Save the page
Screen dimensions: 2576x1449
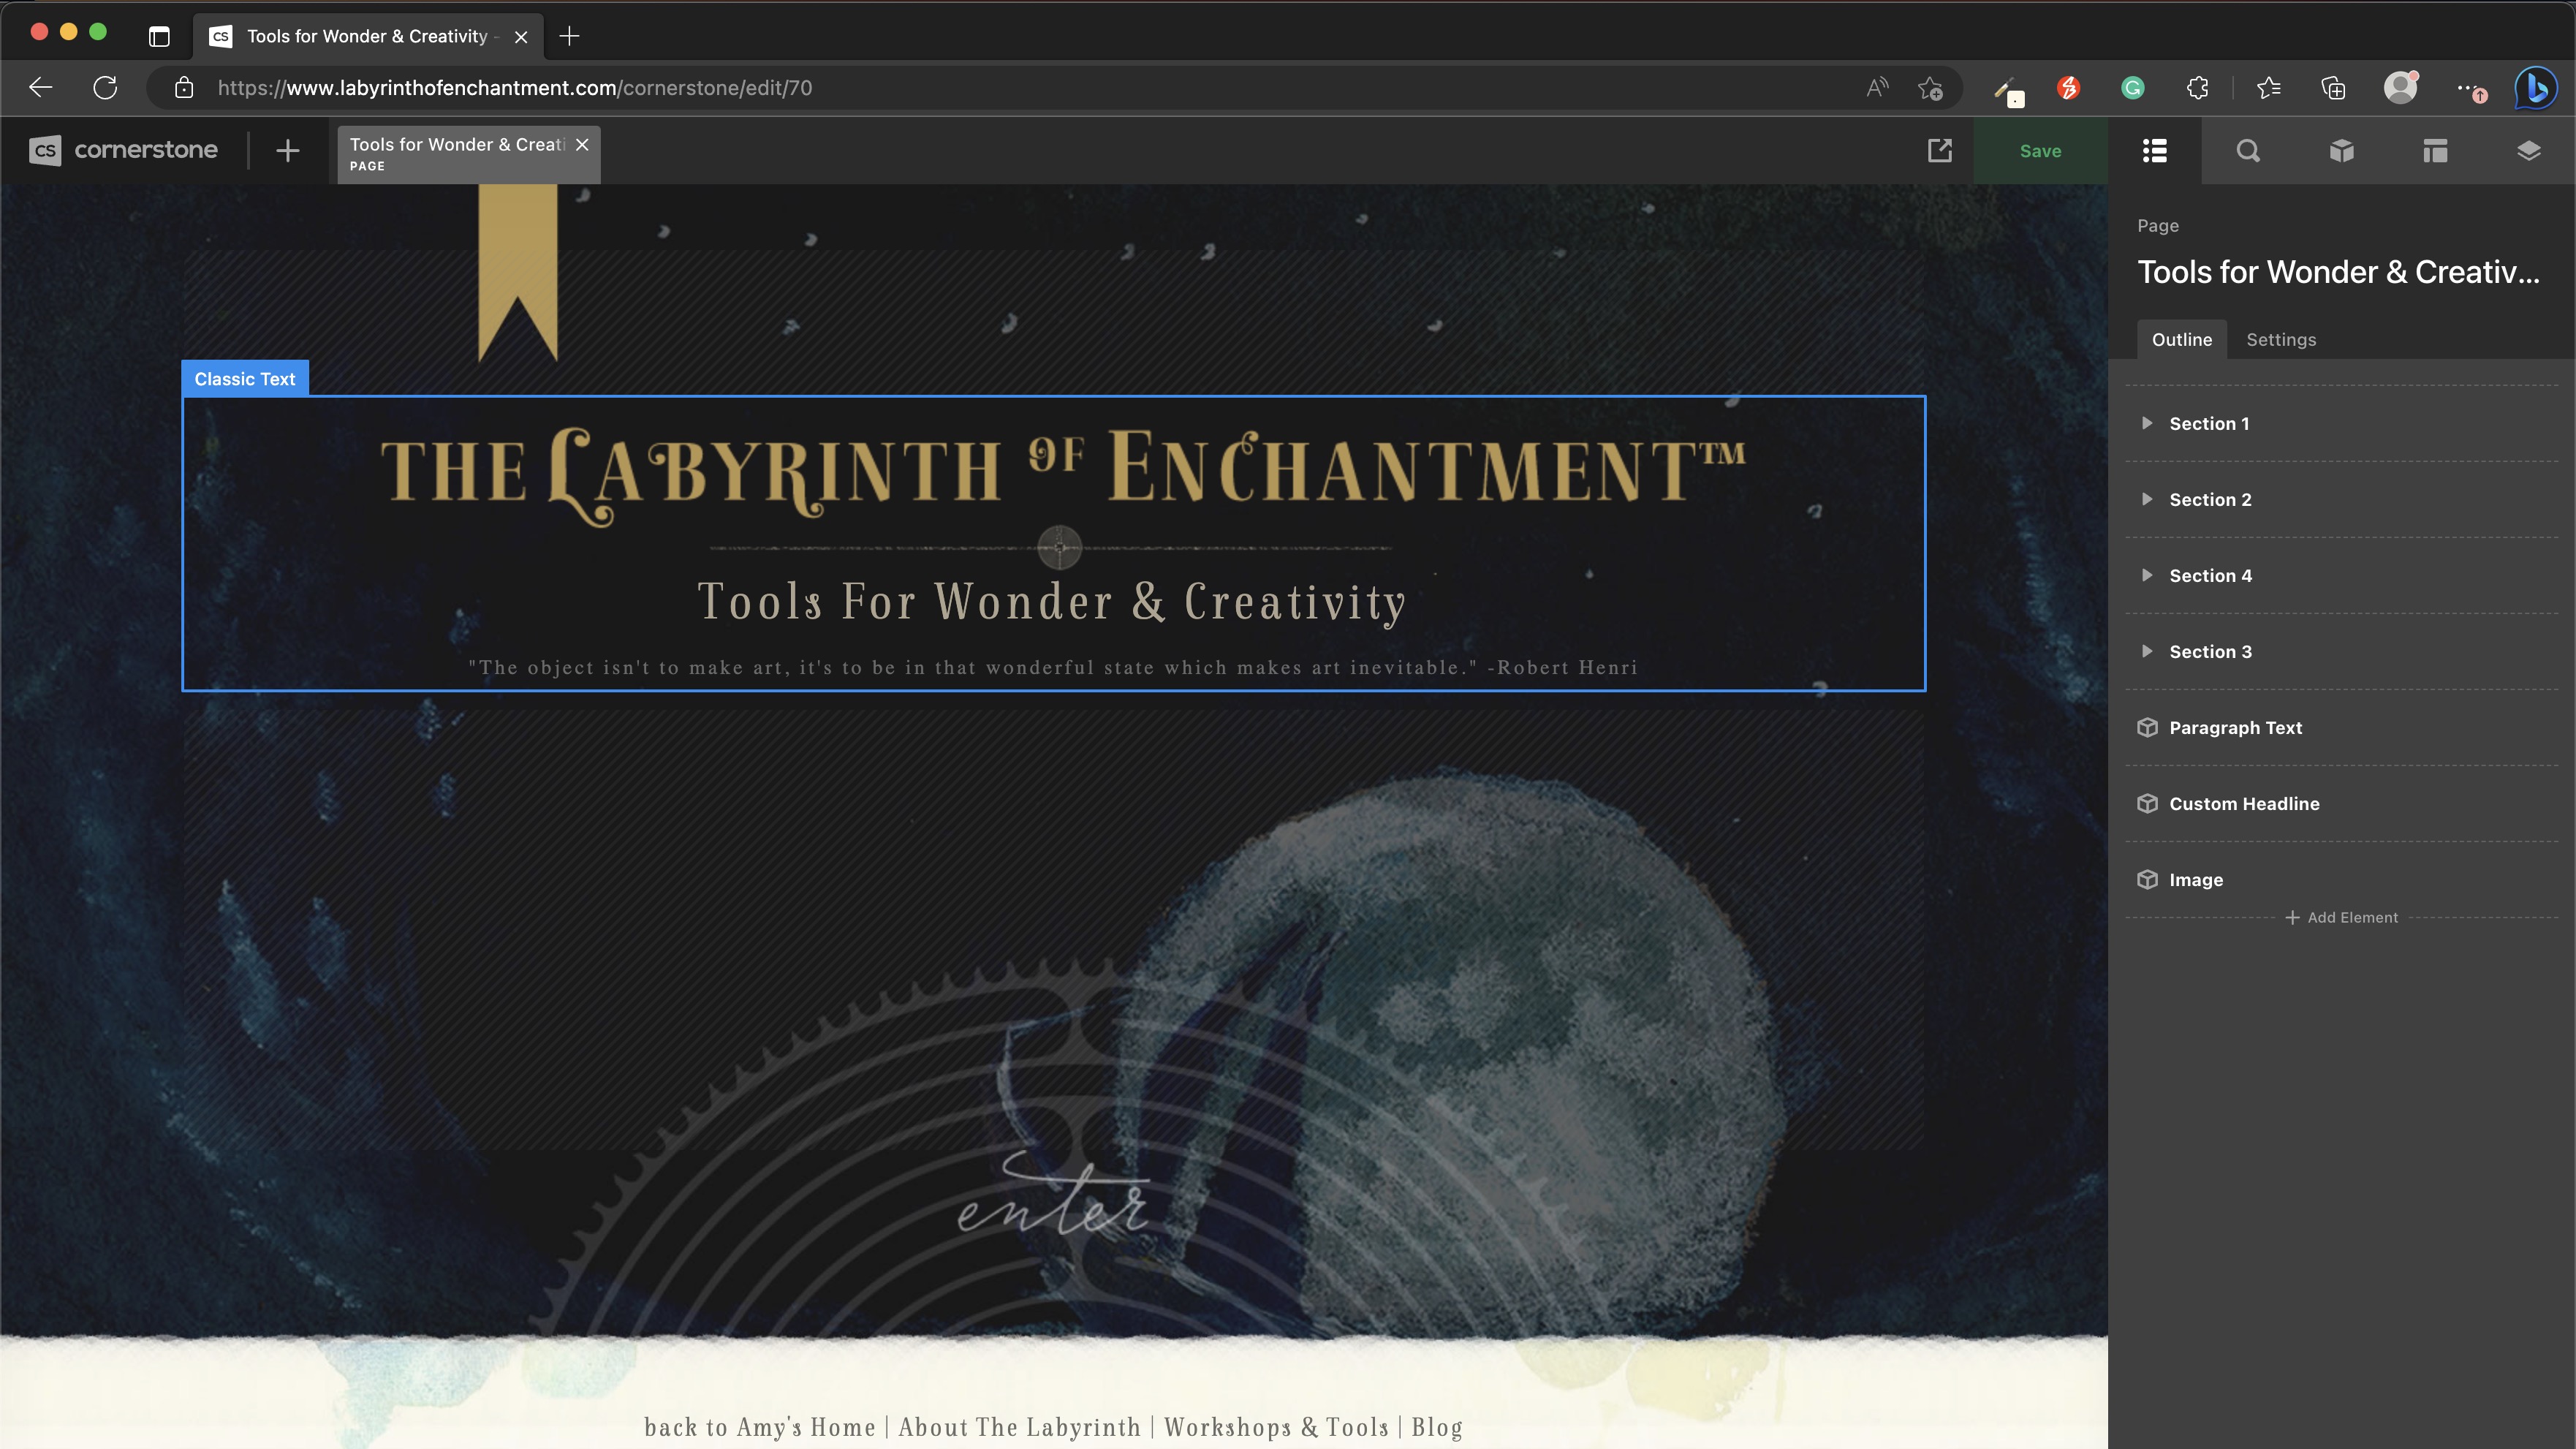pyautogui.click(x=2040, y=151)
